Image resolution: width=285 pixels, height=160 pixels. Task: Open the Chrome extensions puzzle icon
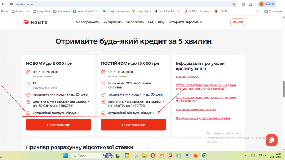coord(250,4)
